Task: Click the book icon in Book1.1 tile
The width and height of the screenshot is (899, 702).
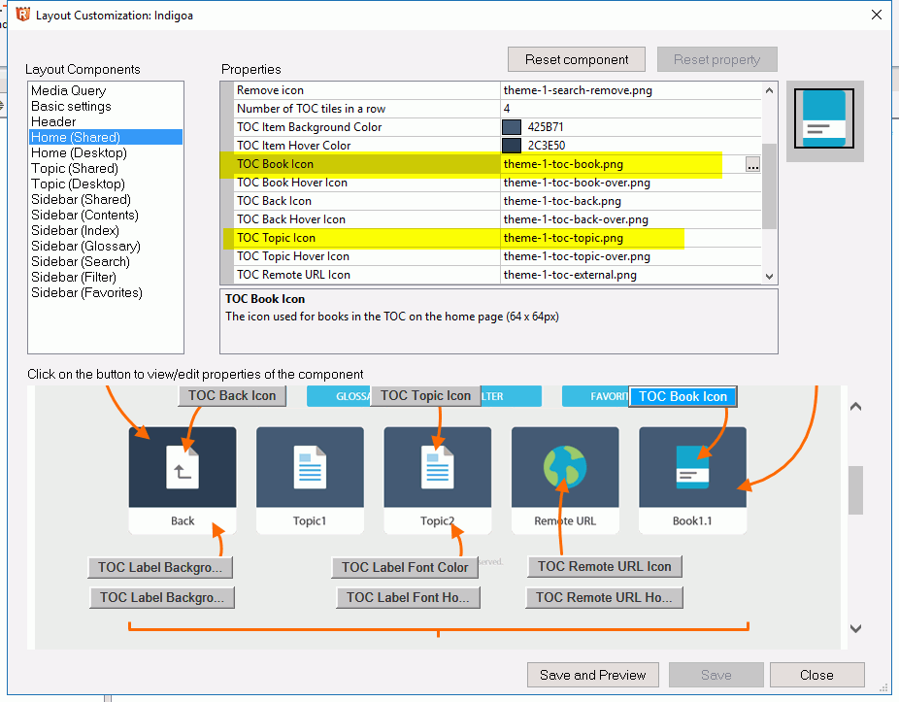Action: 692,467
